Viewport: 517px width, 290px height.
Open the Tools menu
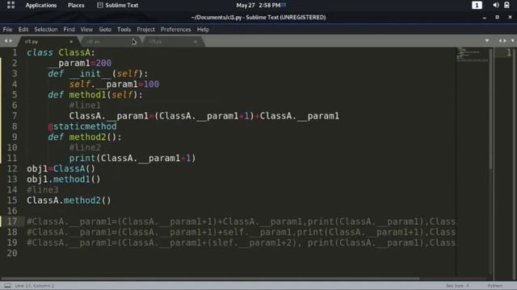coord(124,29)
